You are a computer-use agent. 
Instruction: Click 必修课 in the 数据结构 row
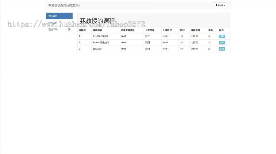pyautogui.click(x=194, y=49)
